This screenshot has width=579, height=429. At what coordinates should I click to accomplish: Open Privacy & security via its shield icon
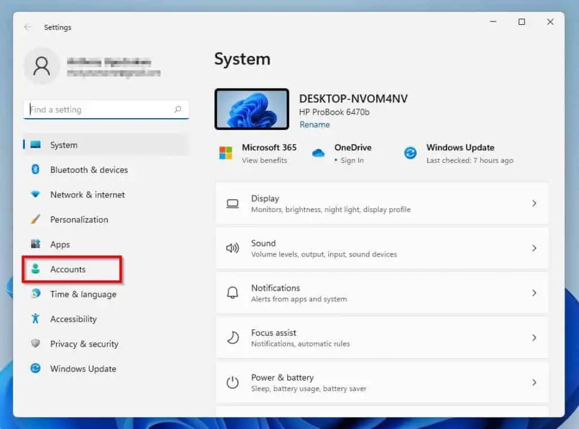(35, 344)
